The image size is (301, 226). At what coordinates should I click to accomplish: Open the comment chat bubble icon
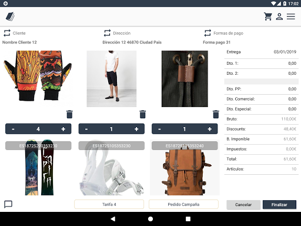click(8, 204)
